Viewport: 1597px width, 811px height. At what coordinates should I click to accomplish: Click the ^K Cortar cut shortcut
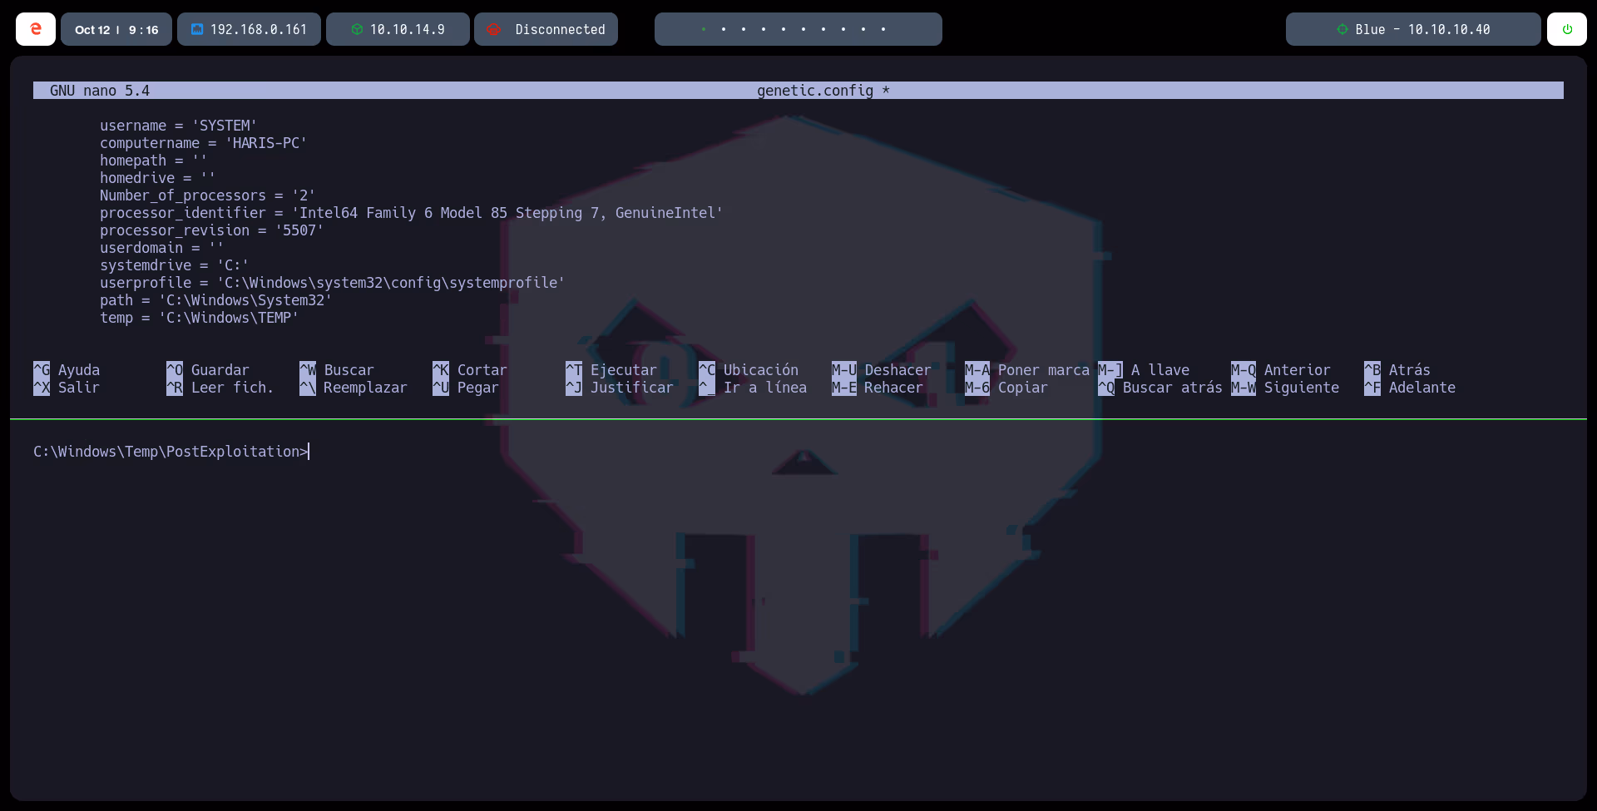(x=470, y=370)
